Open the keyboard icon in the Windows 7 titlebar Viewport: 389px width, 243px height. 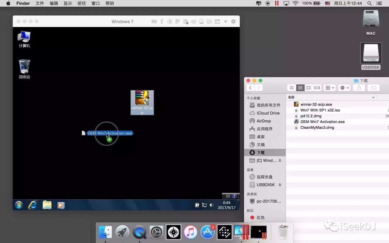154,22
